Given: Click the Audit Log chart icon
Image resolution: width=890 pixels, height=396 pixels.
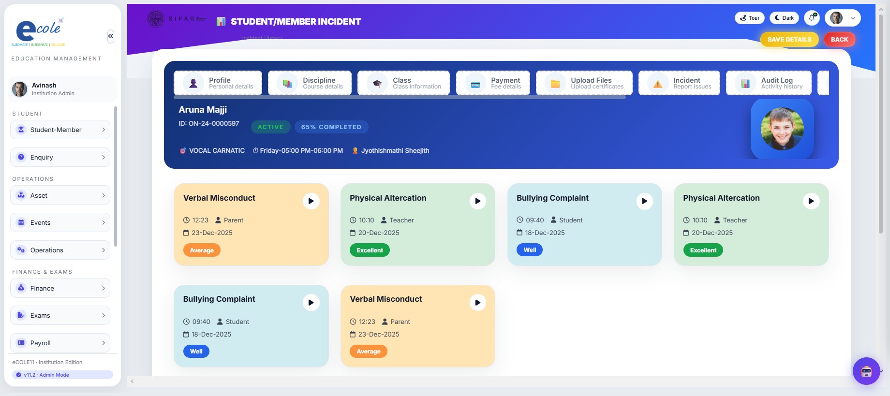Looking at the screenshot, I should pyautogui.click(x=745, y=83).
